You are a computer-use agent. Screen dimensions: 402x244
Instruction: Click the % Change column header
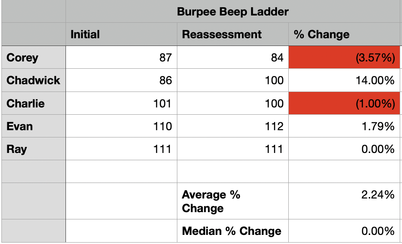coord(344,34)
